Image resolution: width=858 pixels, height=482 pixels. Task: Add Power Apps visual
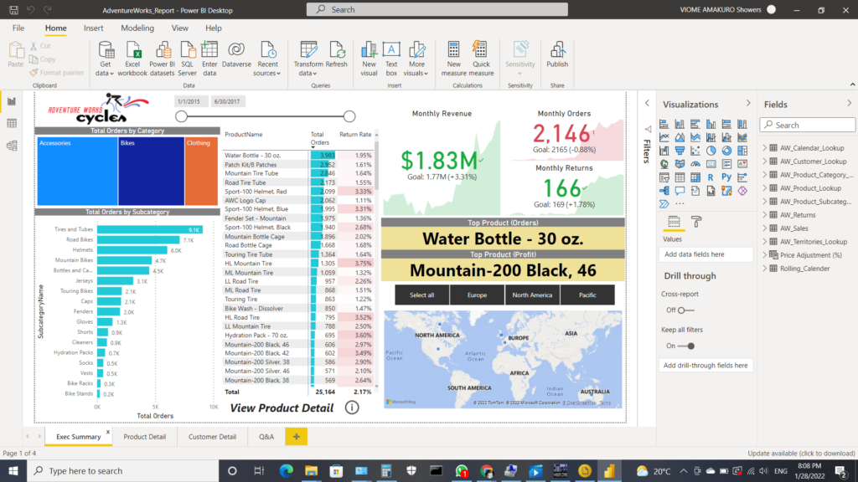tap(742, 191)
